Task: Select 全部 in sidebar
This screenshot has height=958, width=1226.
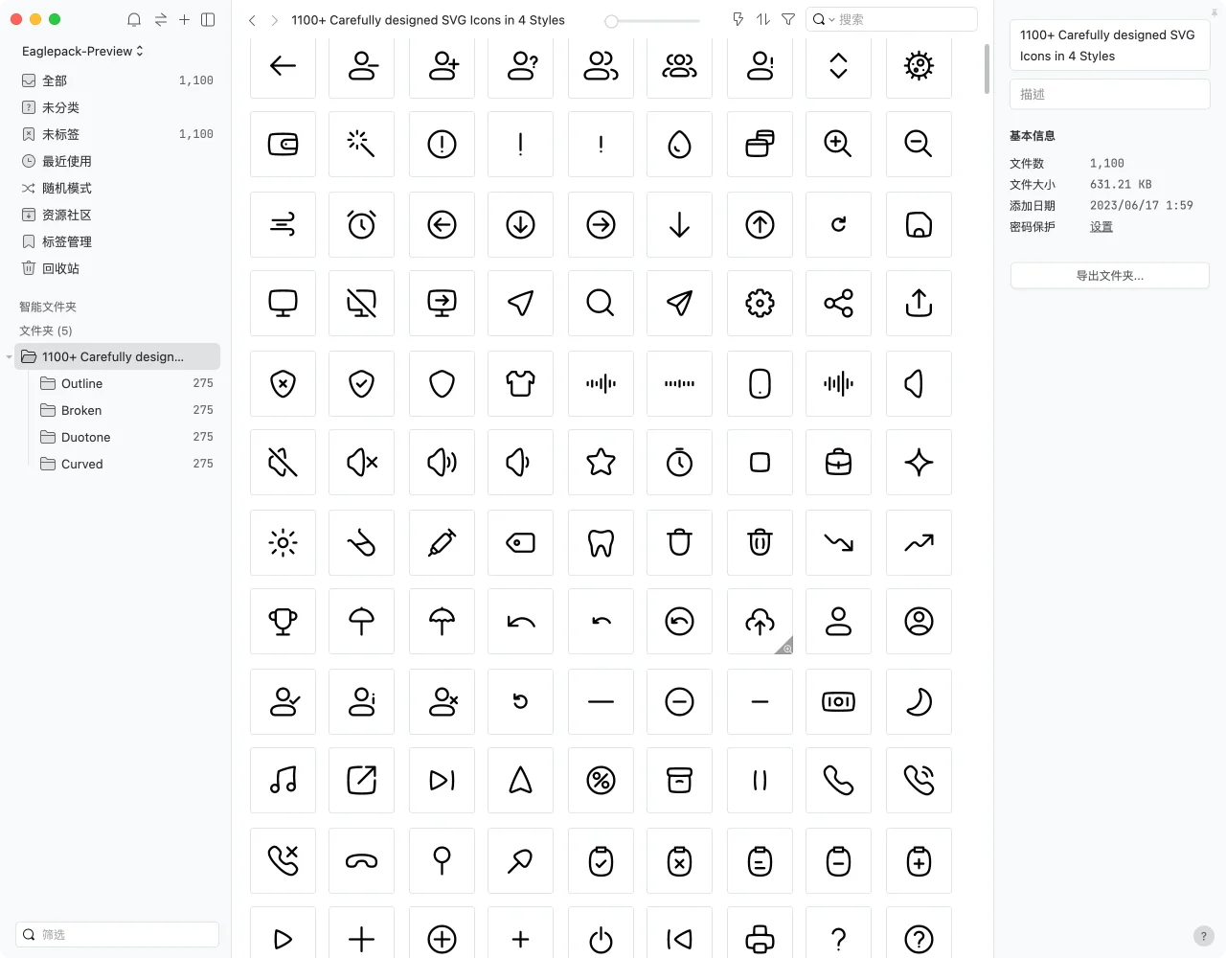Action: (x=117, y=80)
